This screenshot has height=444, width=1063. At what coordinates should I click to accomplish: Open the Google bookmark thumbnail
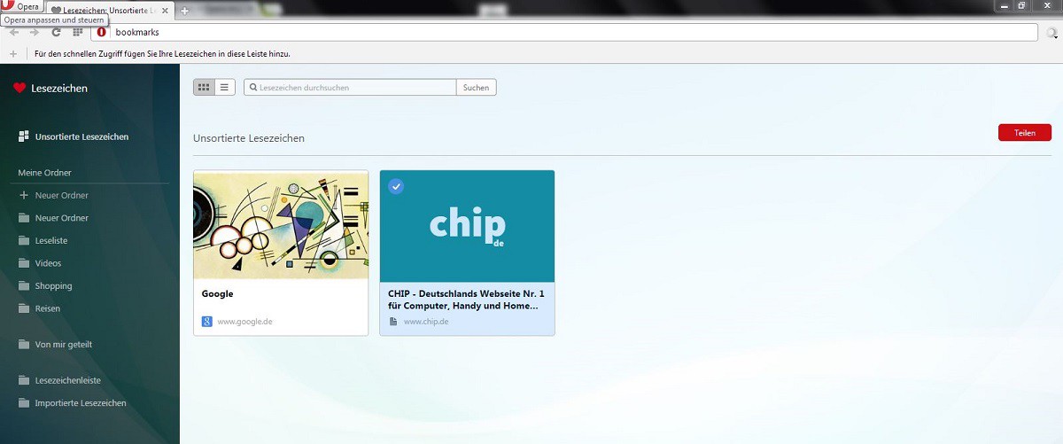pyautogui.click(x=281, y=224)
